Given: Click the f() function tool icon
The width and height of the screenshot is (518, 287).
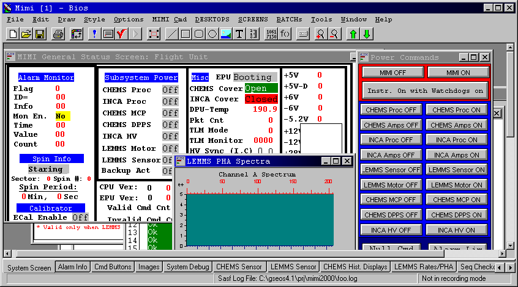Looking at the screenshot, I should click(285, 34).
